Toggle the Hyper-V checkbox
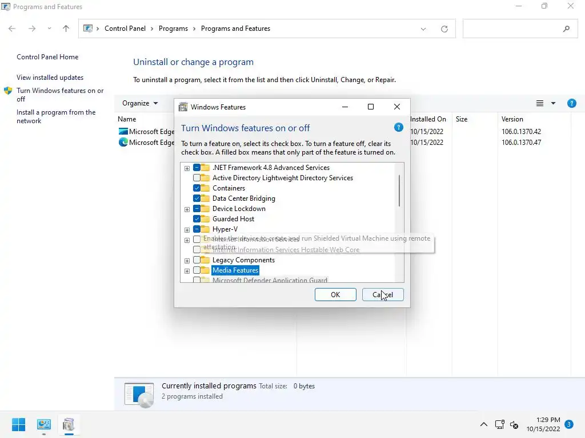This screenshot has width=585, height=438. click(197, 229)
